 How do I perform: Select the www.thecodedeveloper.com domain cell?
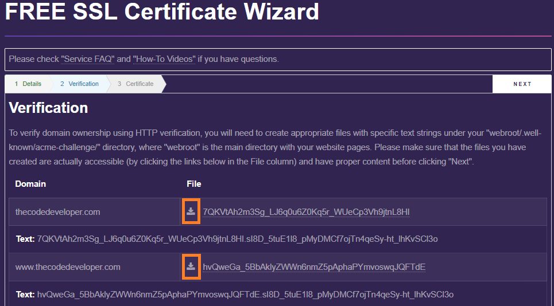point(68,267)
